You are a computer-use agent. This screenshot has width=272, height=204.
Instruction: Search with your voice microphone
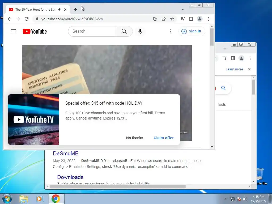[140, 31]
